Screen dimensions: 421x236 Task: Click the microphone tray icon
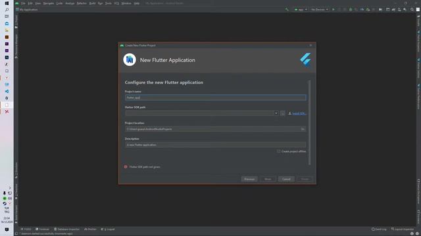tap(5, 193)
